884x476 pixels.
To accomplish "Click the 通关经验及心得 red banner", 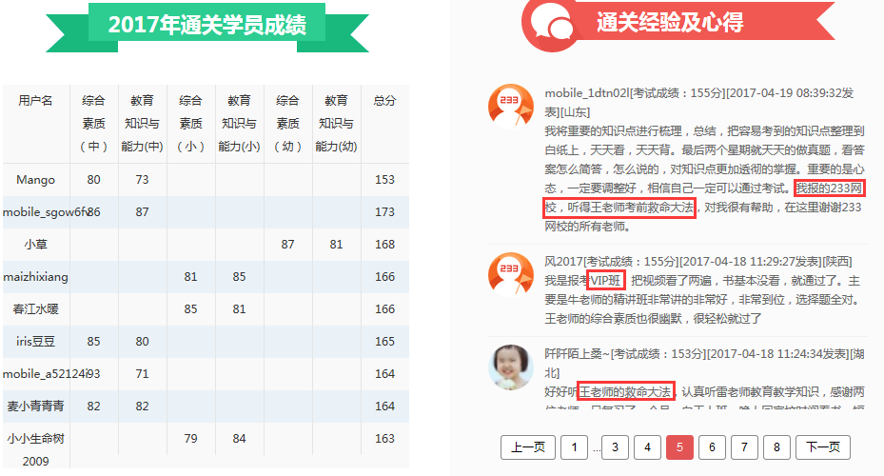I will click(x=670, y=23).
